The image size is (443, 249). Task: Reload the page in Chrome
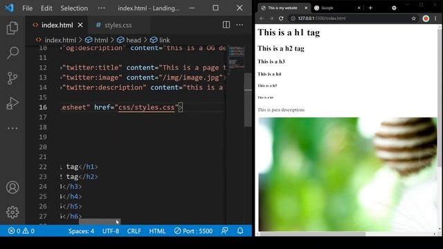click(281, 19)
